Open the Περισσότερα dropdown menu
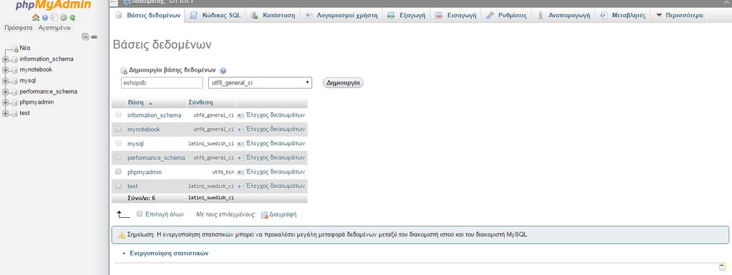The image size is (732, 275). tap(679, 16)
